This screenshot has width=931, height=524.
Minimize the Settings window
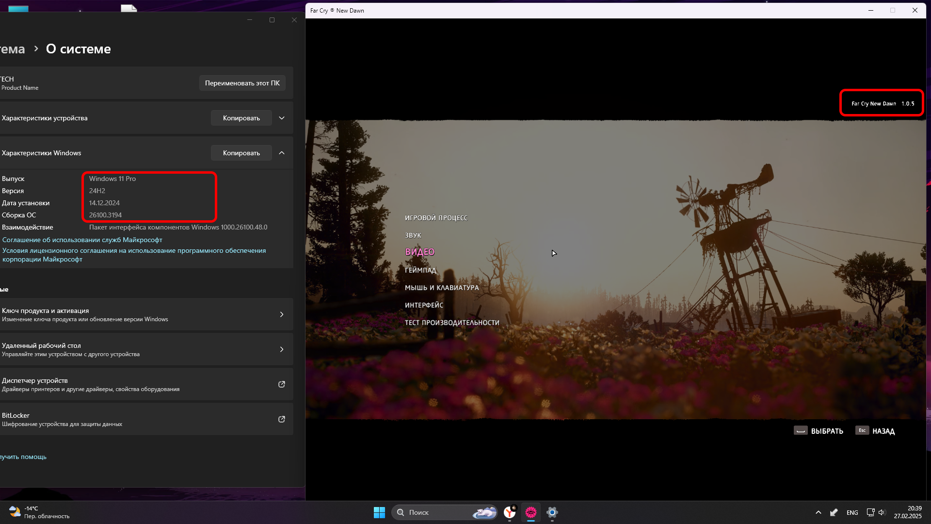250,20
